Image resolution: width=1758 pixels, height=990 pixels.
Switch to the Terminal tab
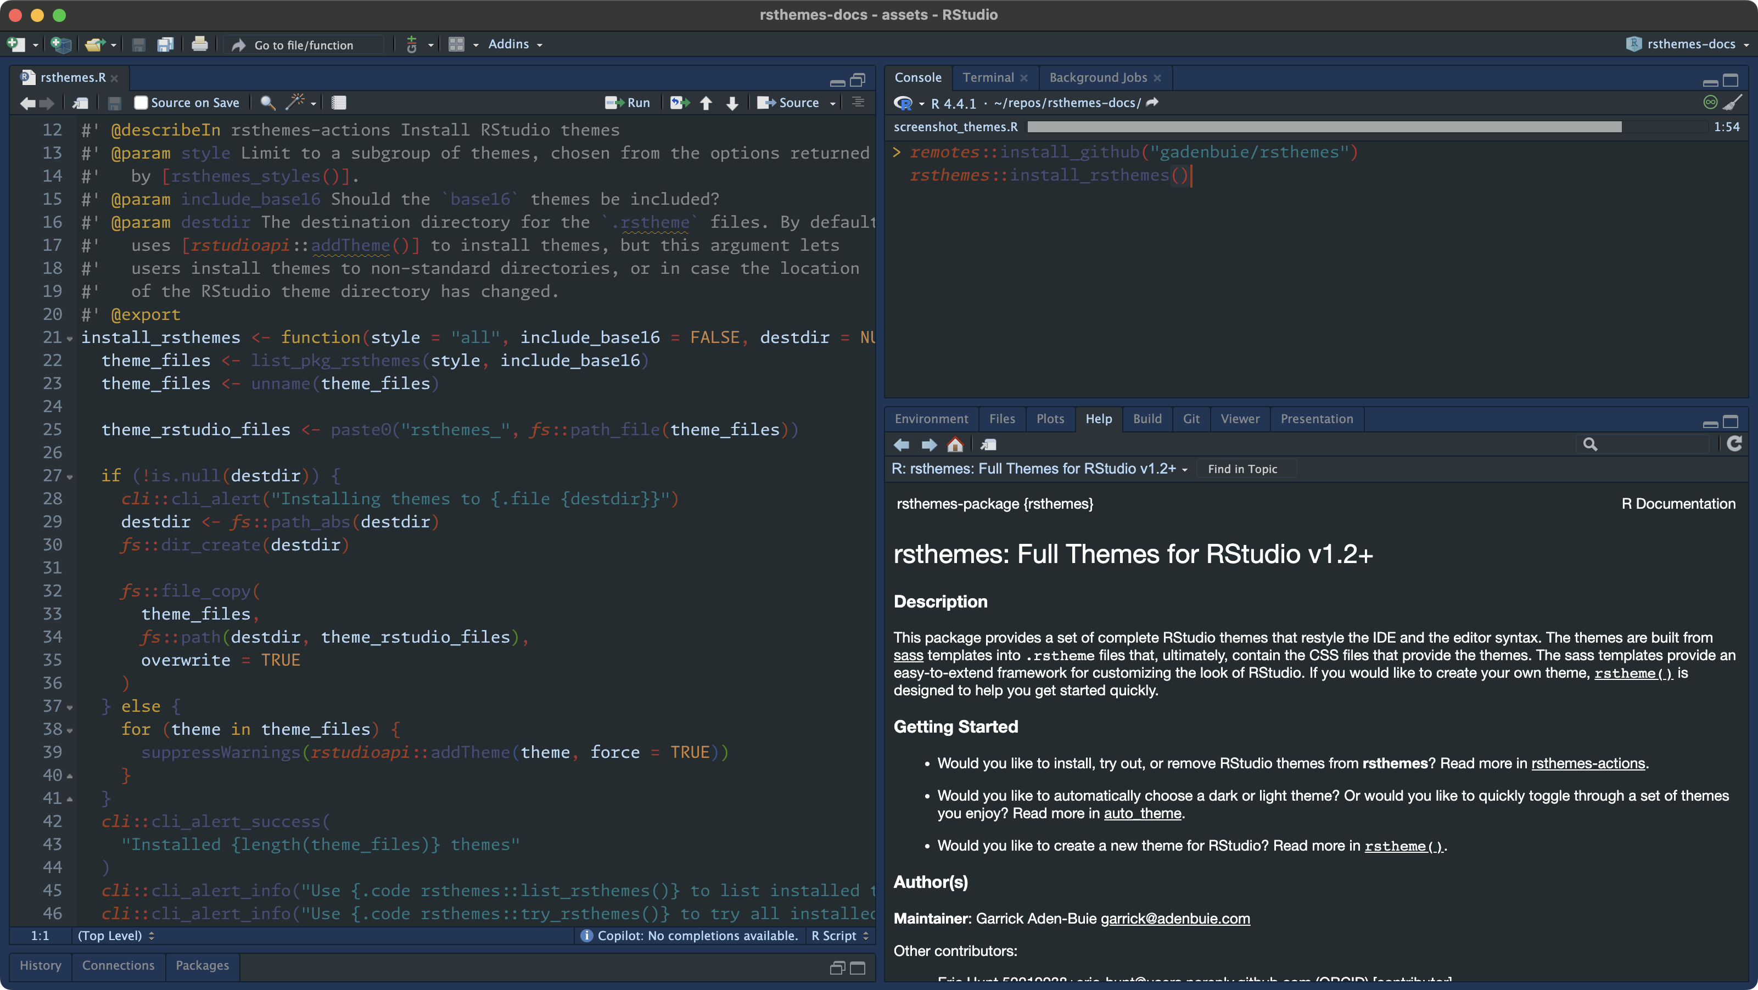point(988,78)
